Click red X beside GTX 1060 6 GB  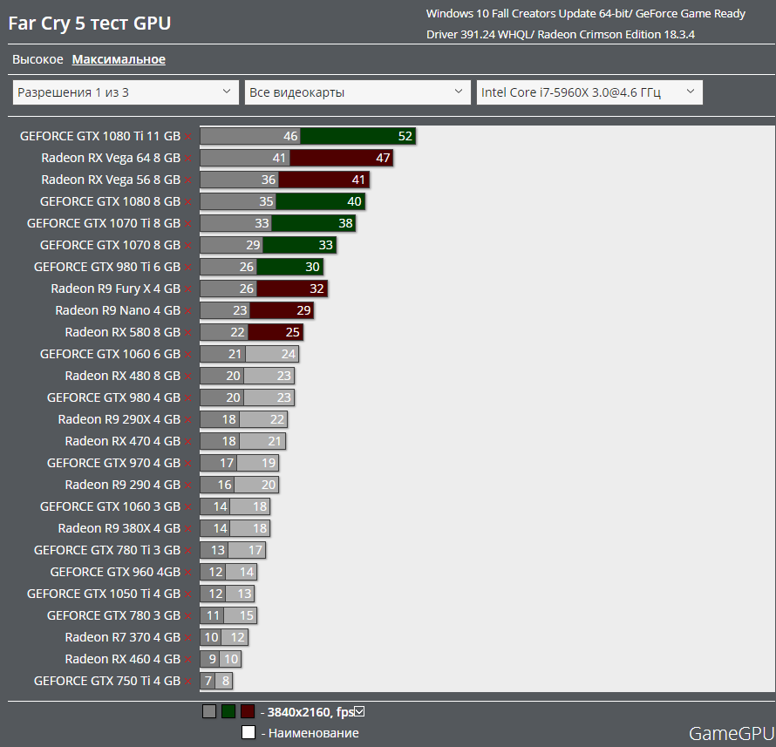pyautogui.click(x=188, y=354)
